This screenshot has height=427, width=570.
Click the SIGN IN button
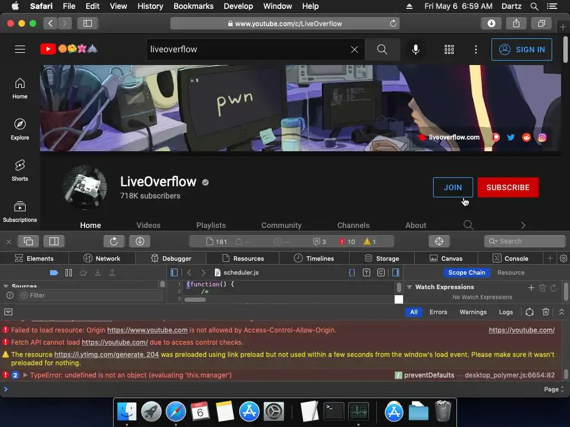522,49
